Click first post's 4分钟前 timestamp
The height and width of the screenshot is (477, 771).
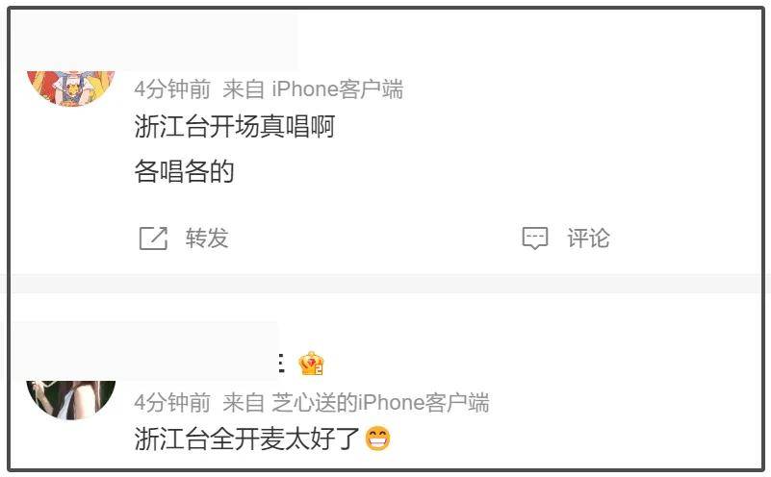tap(172, 89)
